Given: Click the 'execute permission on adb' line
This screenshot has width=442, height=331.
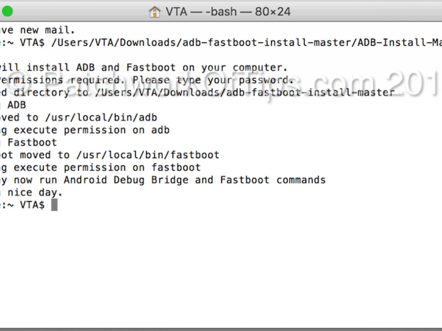Looking at the screenshot, I should pyautogui.click(x=92, y=130).
